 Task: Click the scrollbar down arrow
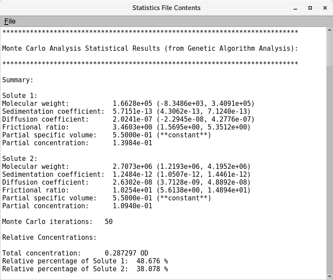pyautogui.click(x=329, y=276)
